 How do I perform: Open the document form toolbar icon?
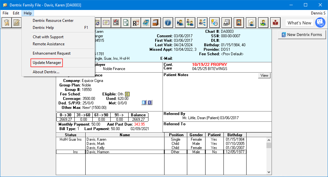(126, 22)
